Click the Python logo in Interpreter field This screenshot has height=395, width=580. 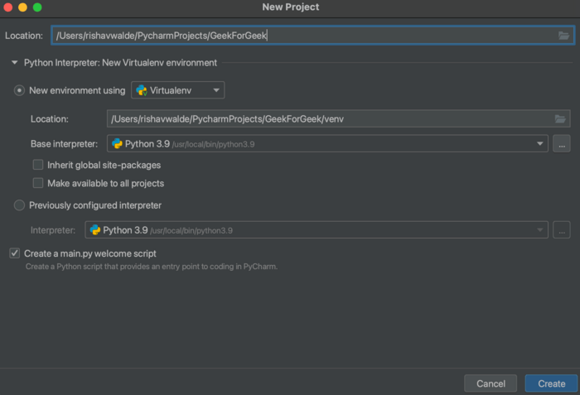(x=95, y=230)
